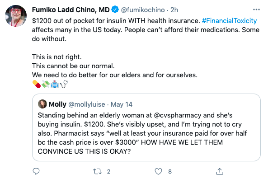
Task: Open the Fumiko Ladd Chino, MD name link
Action: pyautogui.click(x=71, y=10)
